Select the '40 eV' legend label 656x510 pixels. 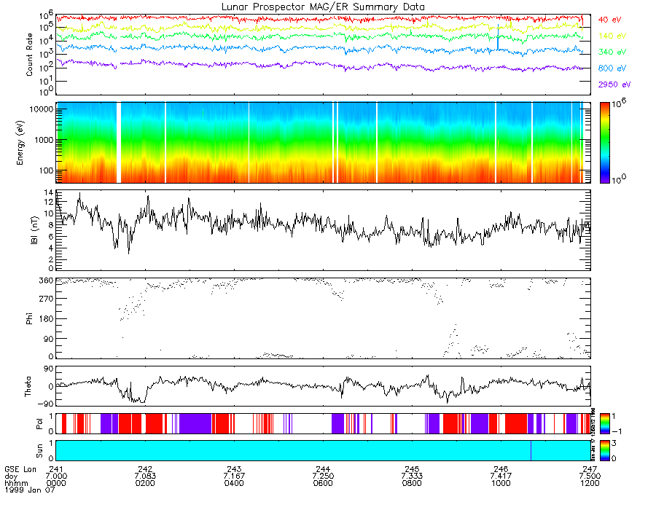(609, 20)
